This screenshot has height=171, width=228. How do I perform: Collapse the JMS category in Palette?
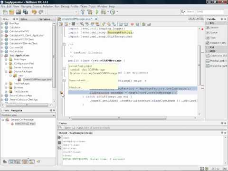click(208, 23)
